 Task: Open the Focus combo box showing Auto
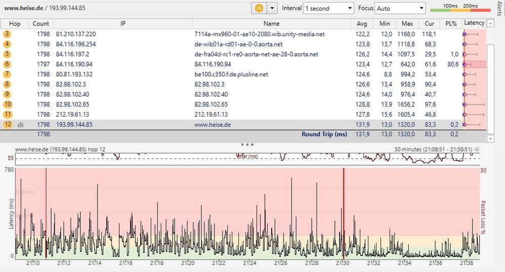[x=400, y=9]
